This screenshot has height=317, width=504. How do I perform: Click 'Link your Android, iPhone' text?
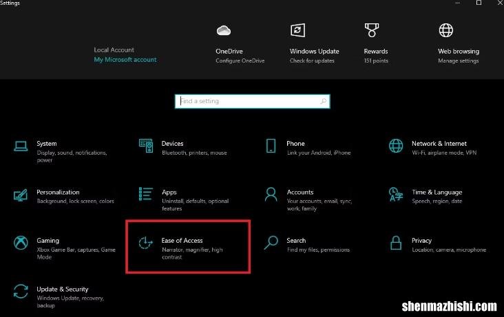[319, 153]
